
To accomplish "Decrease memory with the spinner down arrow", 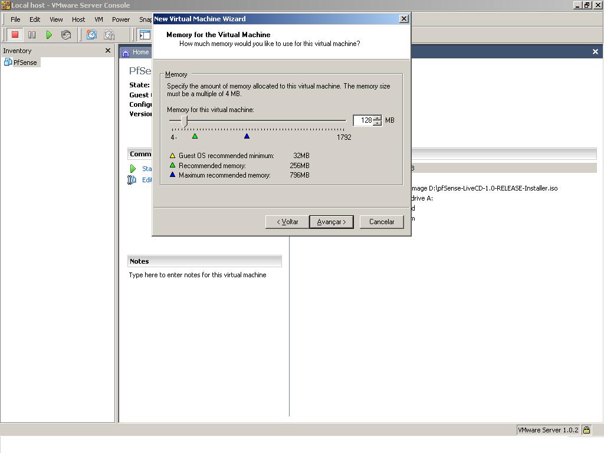I will [x=378, y=123].
